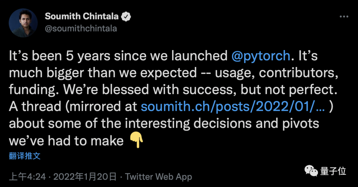Click the Soumith Chintala display name
The image size is (358, 187).
point(82,16)
